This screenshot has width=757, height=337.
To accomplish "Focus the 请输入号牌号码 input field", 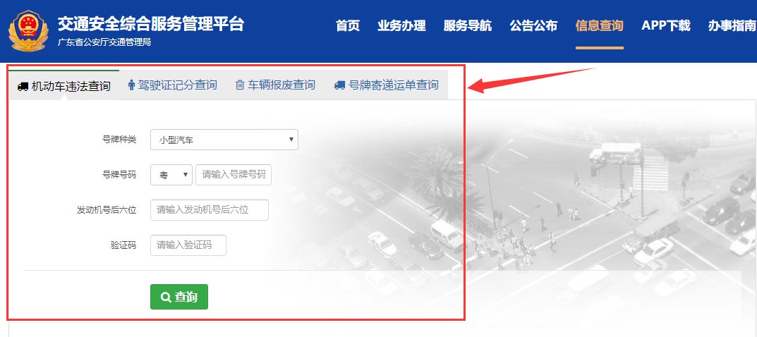I will click(x=234, y=175).
